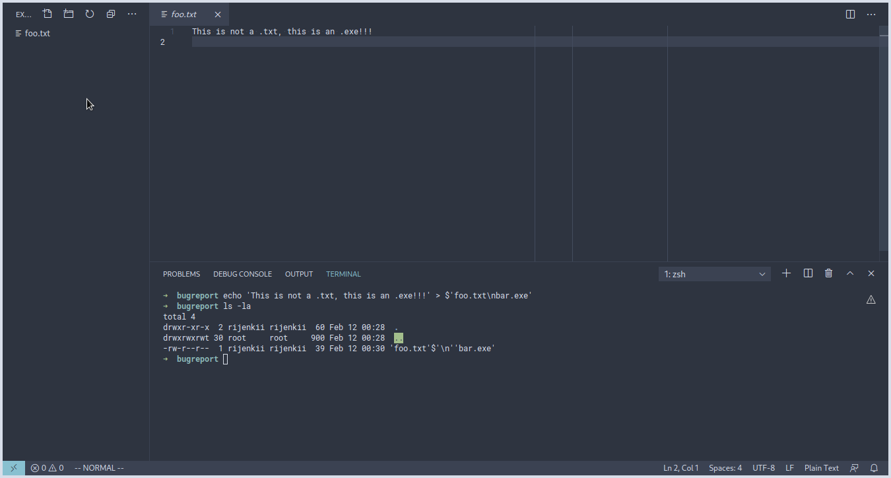
Task: Refresh the Explorer file list
Action: pos(90,13)
